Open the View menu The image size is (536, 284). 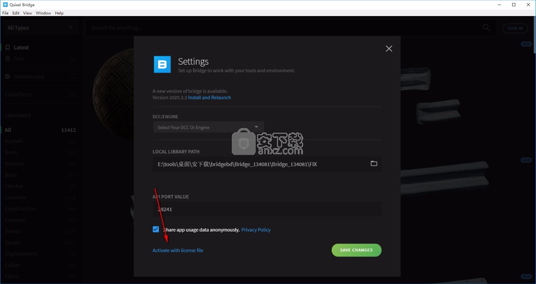pos(27,13)
